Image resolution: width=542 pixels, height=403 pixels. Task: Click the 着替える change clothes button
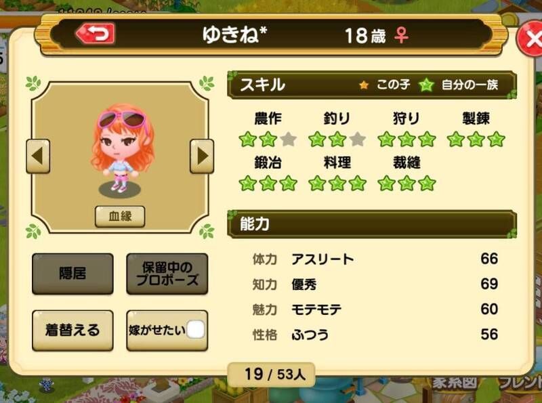(x=72, y=330)
